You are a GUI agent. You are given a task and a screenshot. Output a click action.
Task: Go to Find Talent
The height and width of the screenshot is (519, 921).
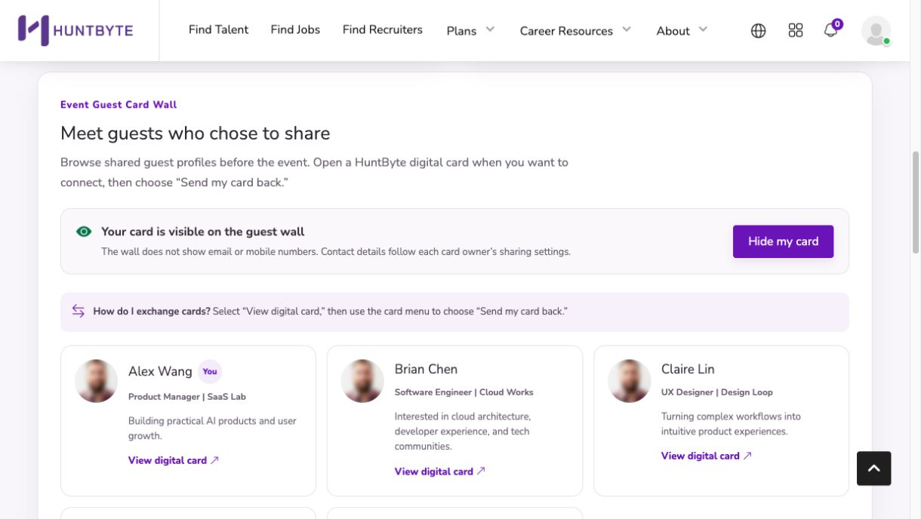(218, 29)
